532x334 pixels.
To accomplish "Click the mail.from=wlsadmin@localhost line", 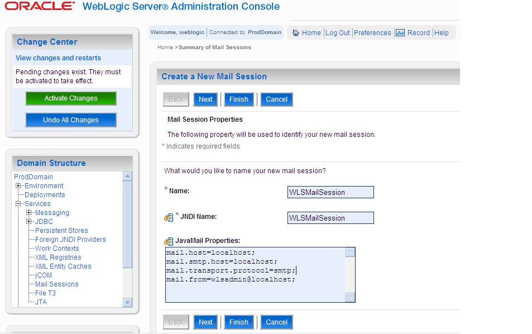I will 231,279.
